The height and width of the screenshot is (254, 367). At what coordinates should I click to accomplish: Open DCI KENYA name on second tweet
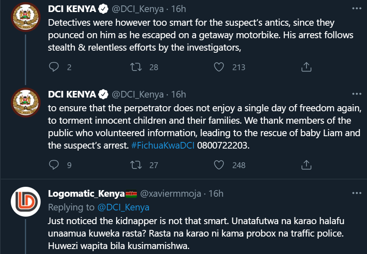[x=72, y=95]
